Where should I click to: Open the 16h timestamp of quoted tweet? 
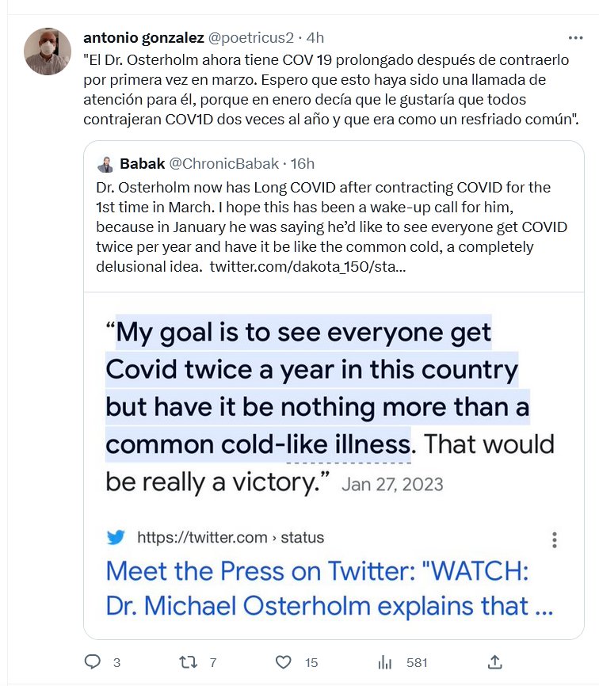(x=302, y=164)
